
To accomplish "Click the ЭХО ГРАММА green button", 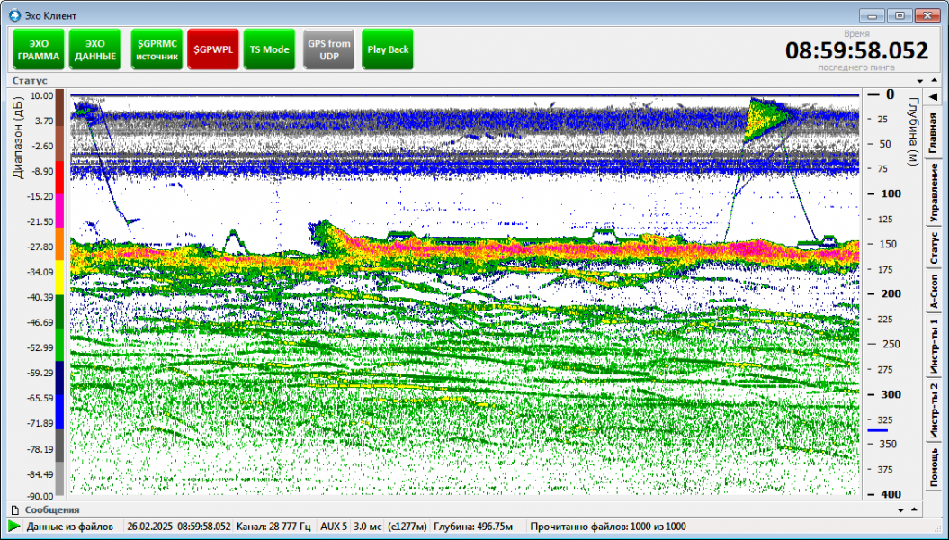I will (37, 49).
